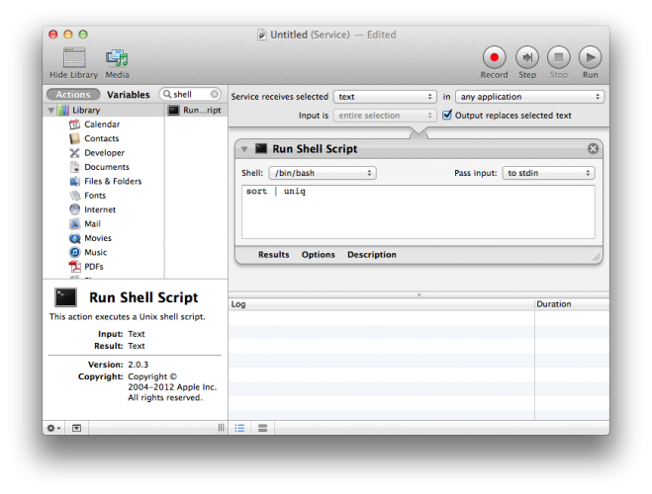Show the action's Description tab
This screenshot has width=652, height=494.
click(372, 255)
